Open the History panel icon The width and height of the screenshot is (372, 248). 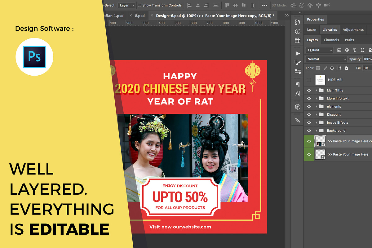pos(298,22)
